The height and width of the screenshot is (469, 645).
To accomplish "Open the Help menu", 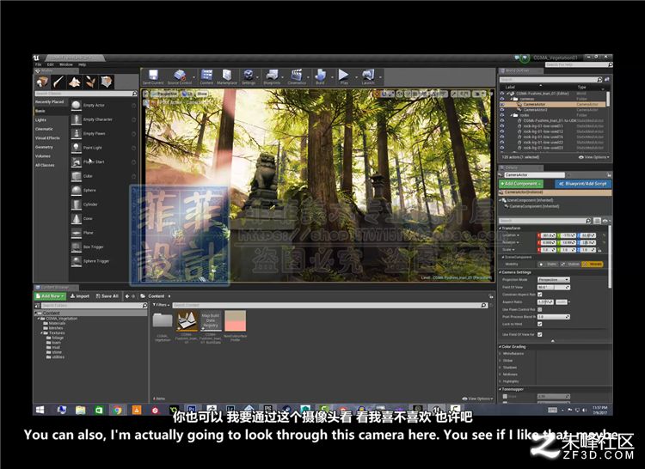I will pyautogui.click(x=82, y=64).
